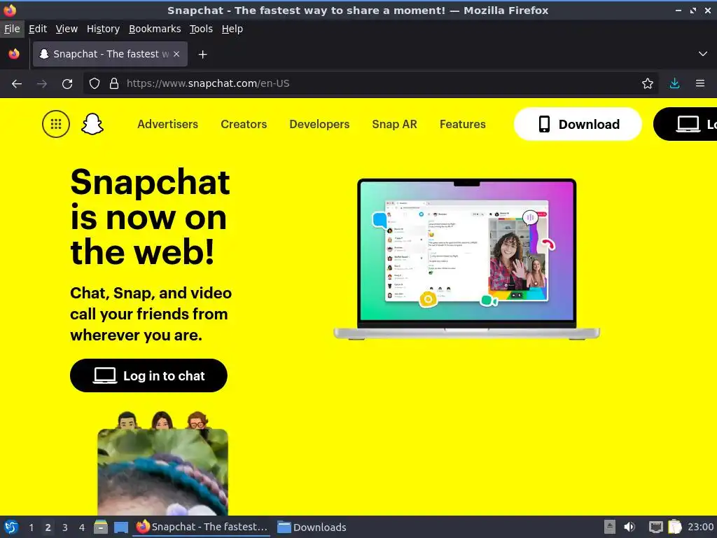
Task: Open the History menu
Action: 104,29
